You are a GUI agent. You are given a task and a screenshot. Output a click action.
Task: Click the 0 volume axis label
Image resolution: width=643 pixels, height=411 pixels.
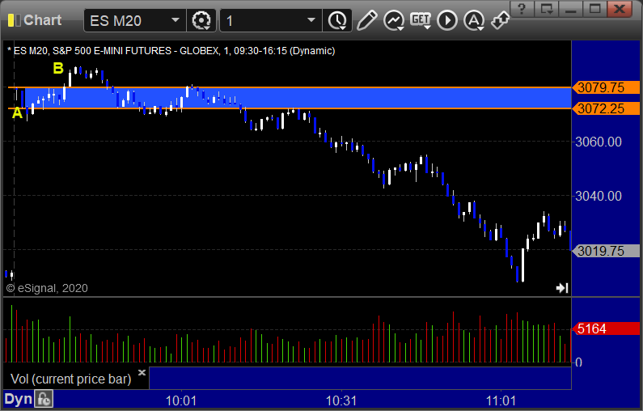pos(578,362)
